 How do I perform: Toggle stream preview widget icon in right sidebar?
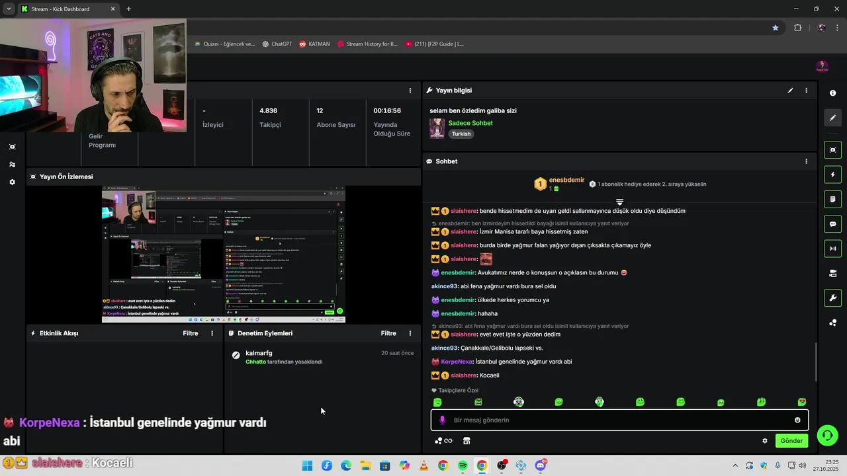(x=832, y=150)
